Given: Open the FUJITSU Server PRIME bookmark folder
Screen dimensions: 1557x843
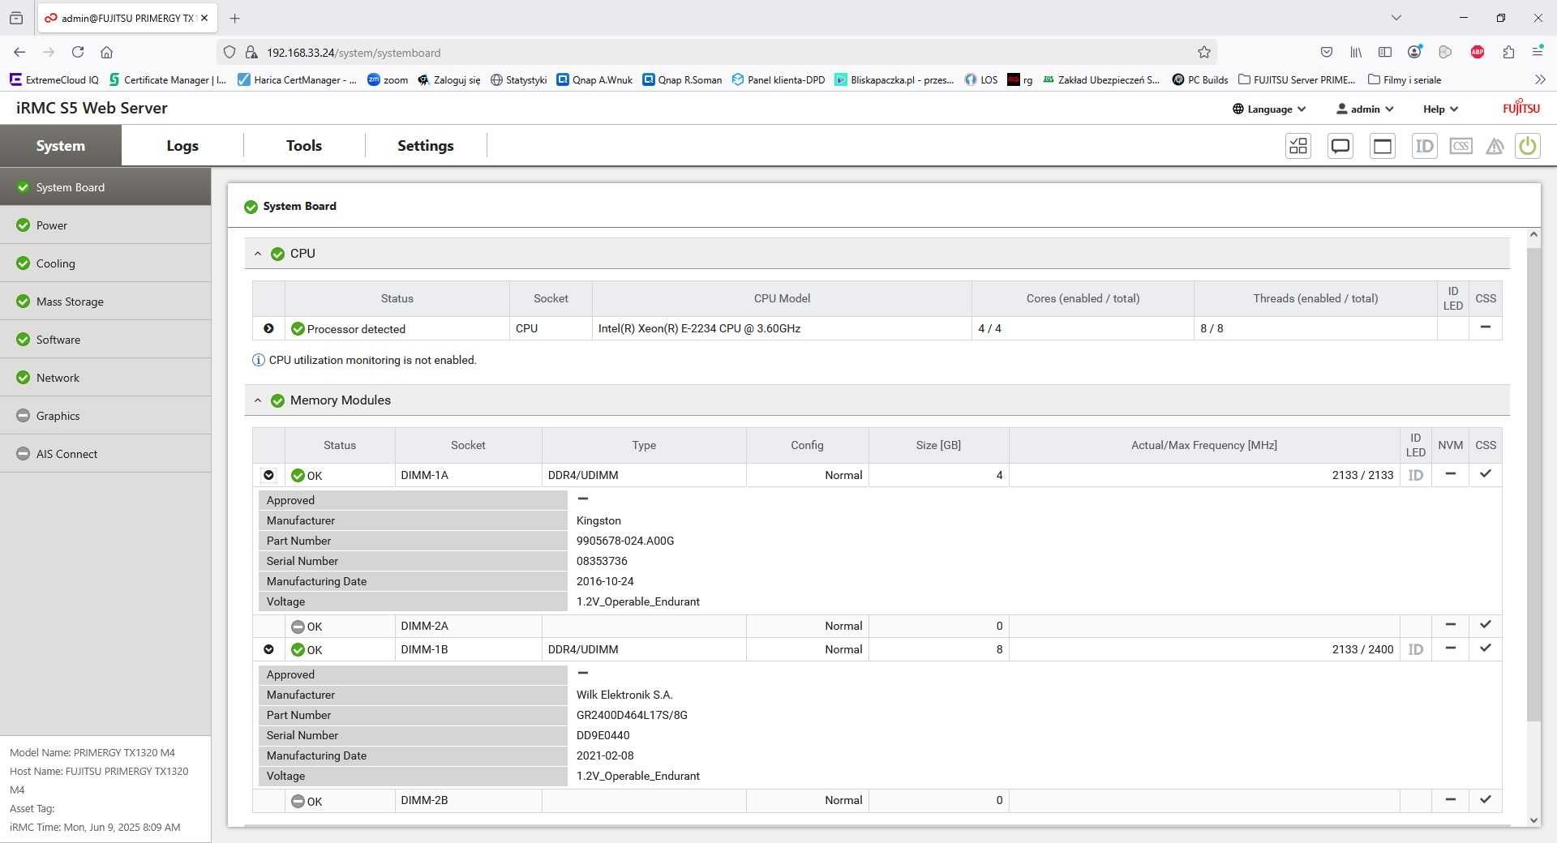Looking at the screenshot, I should click(1297, 79).
